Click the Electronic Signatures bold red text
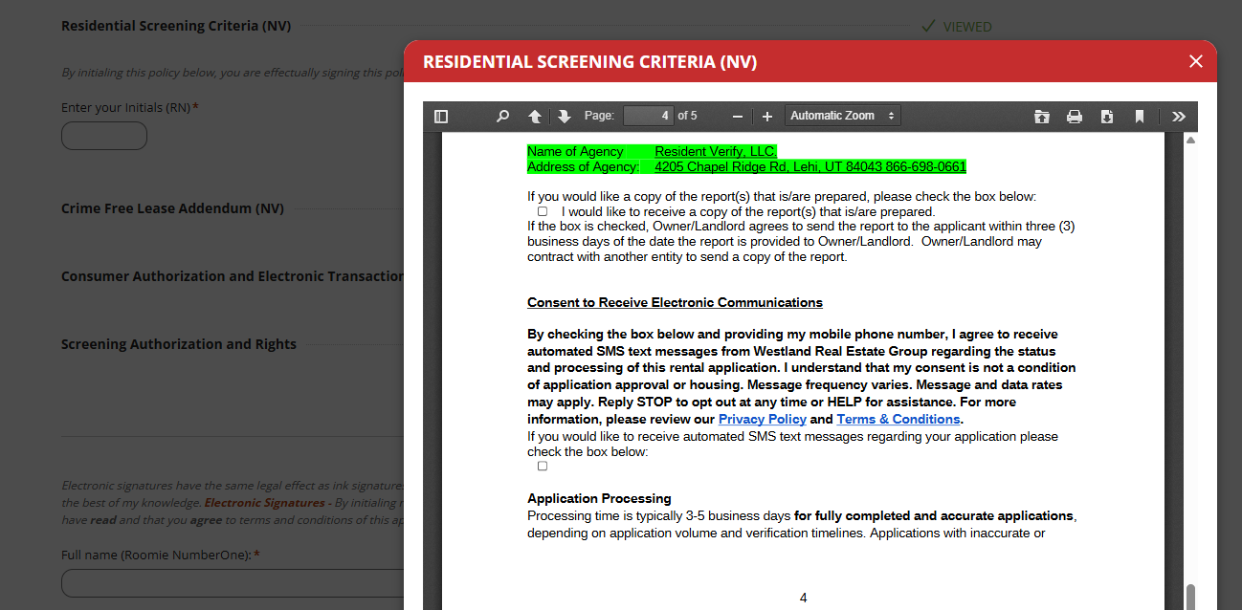 click(265, 503)
